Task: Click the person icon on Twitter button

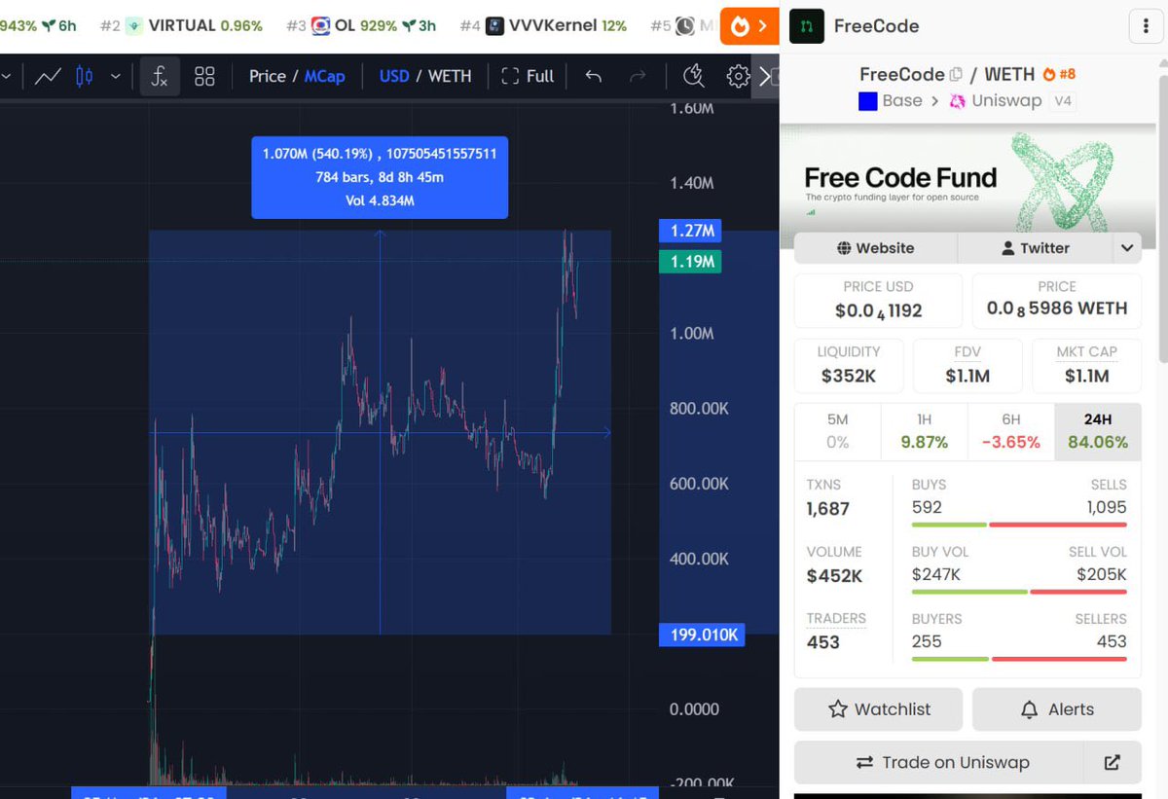Action: point(1008,248)
